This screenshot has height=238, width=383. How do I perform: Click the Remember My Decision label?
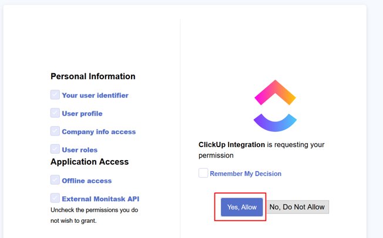[246, 174]
